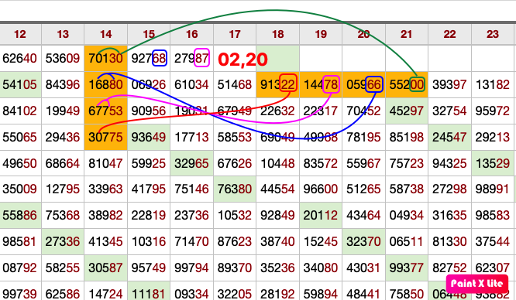Select cell 62307

click(493, 268)
